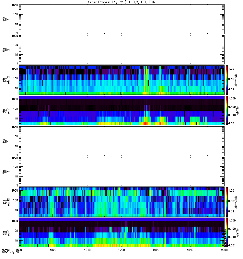Screen dimensions: 243x259
Task: Click the <|nT|> unit label of thc scm1 color bar
Action: tap(238, 232)
